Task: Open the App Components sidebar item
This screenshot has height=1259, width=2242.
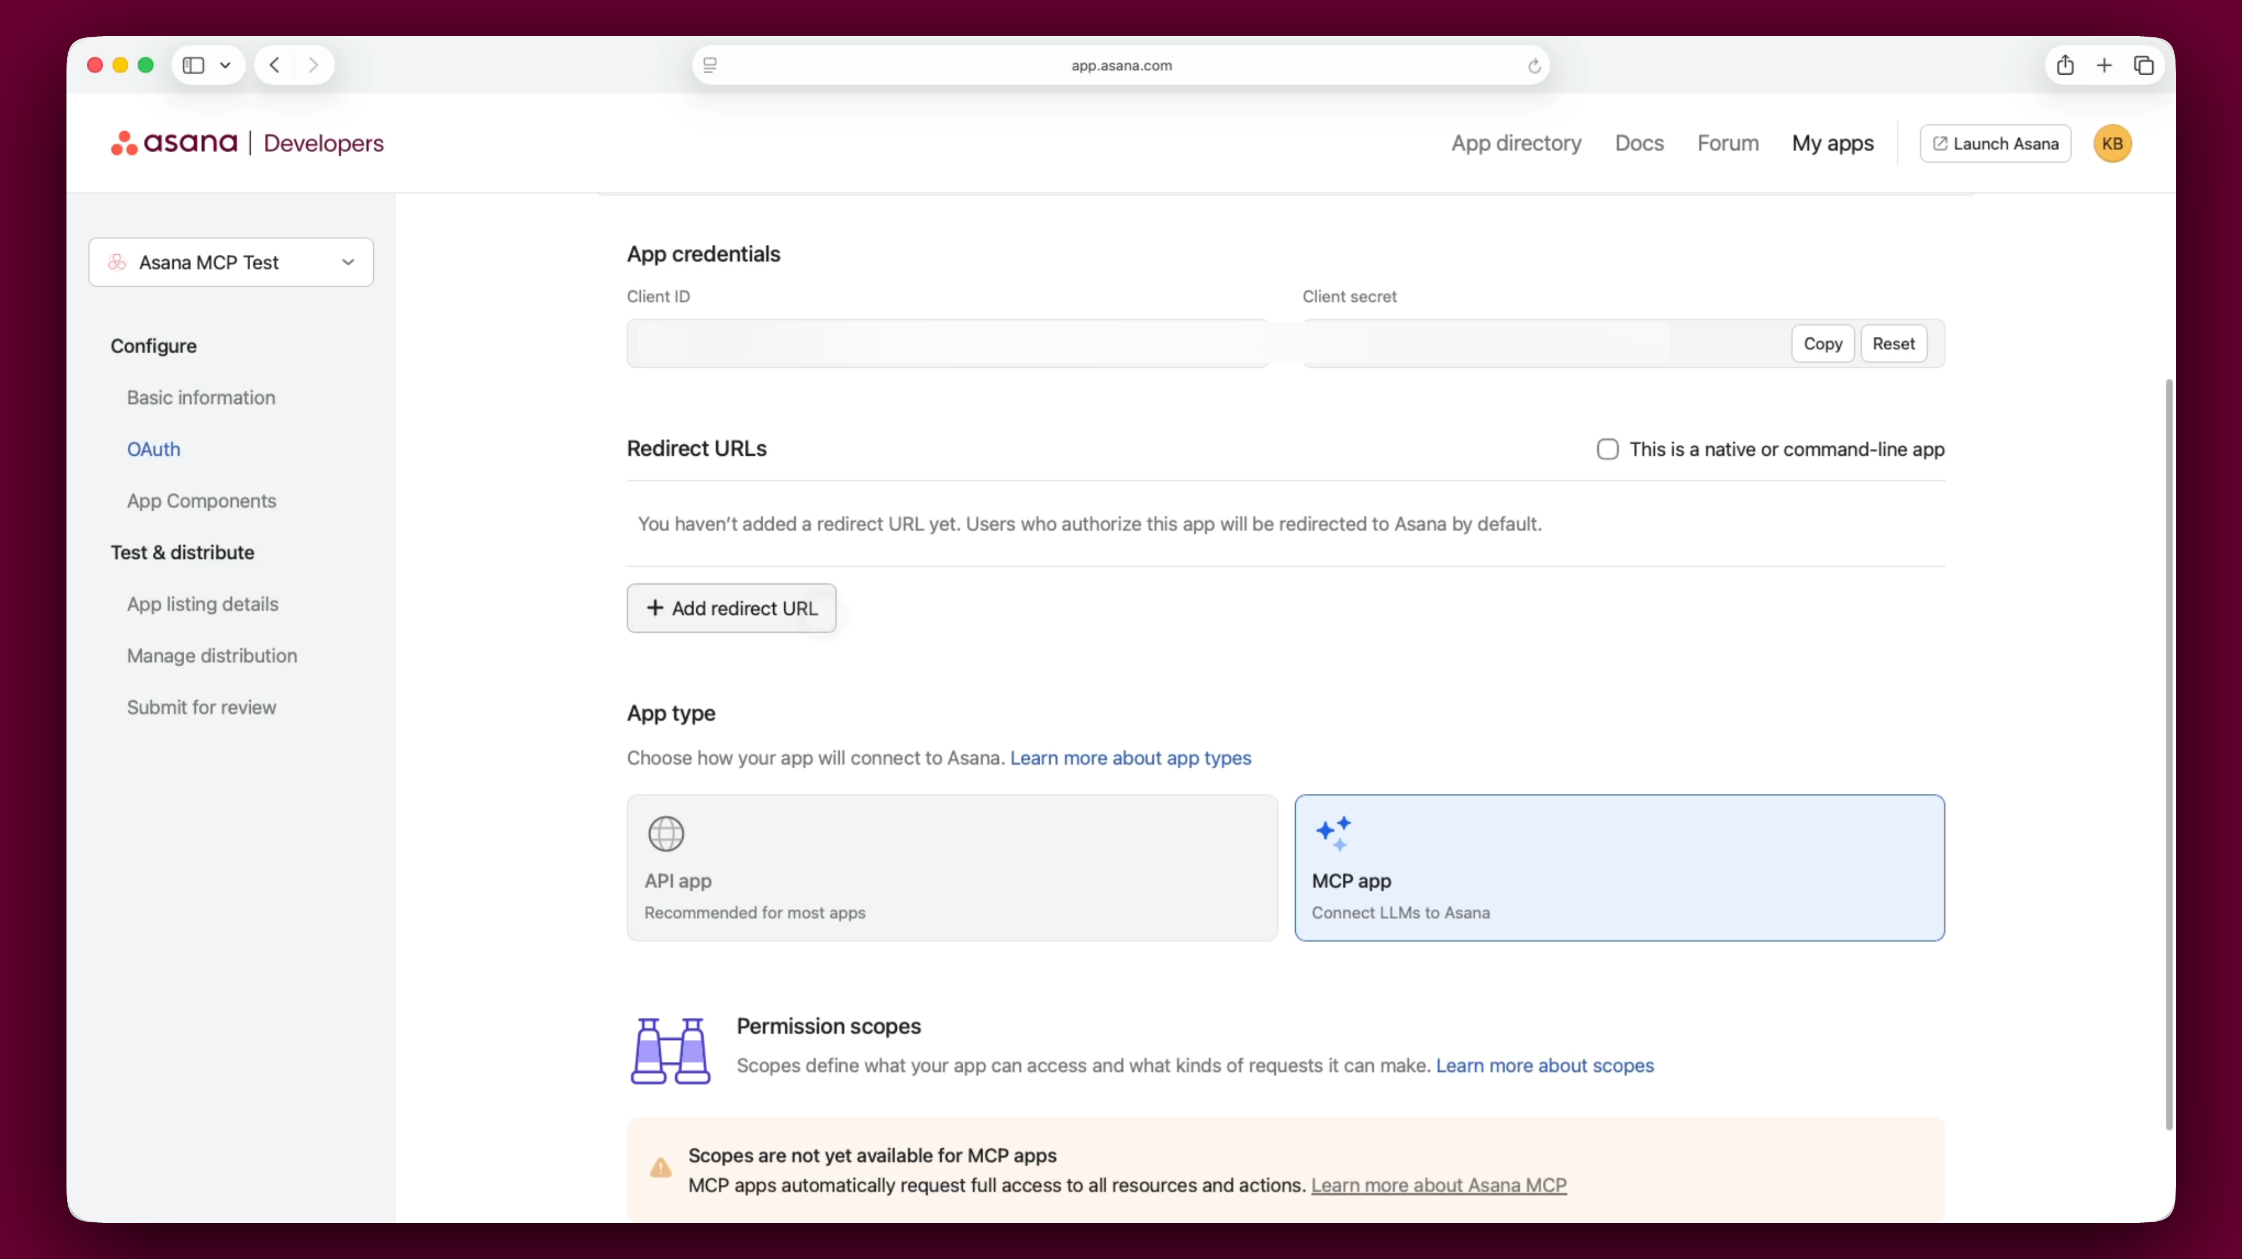Action: (x=201, y=500)
